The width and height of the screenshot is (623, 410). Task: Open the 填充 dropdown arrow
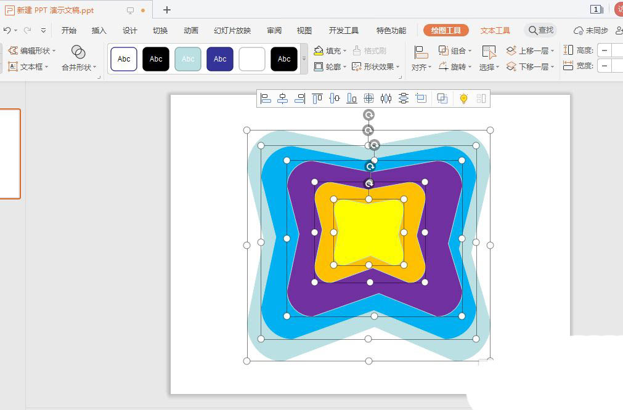pos(344,51)
